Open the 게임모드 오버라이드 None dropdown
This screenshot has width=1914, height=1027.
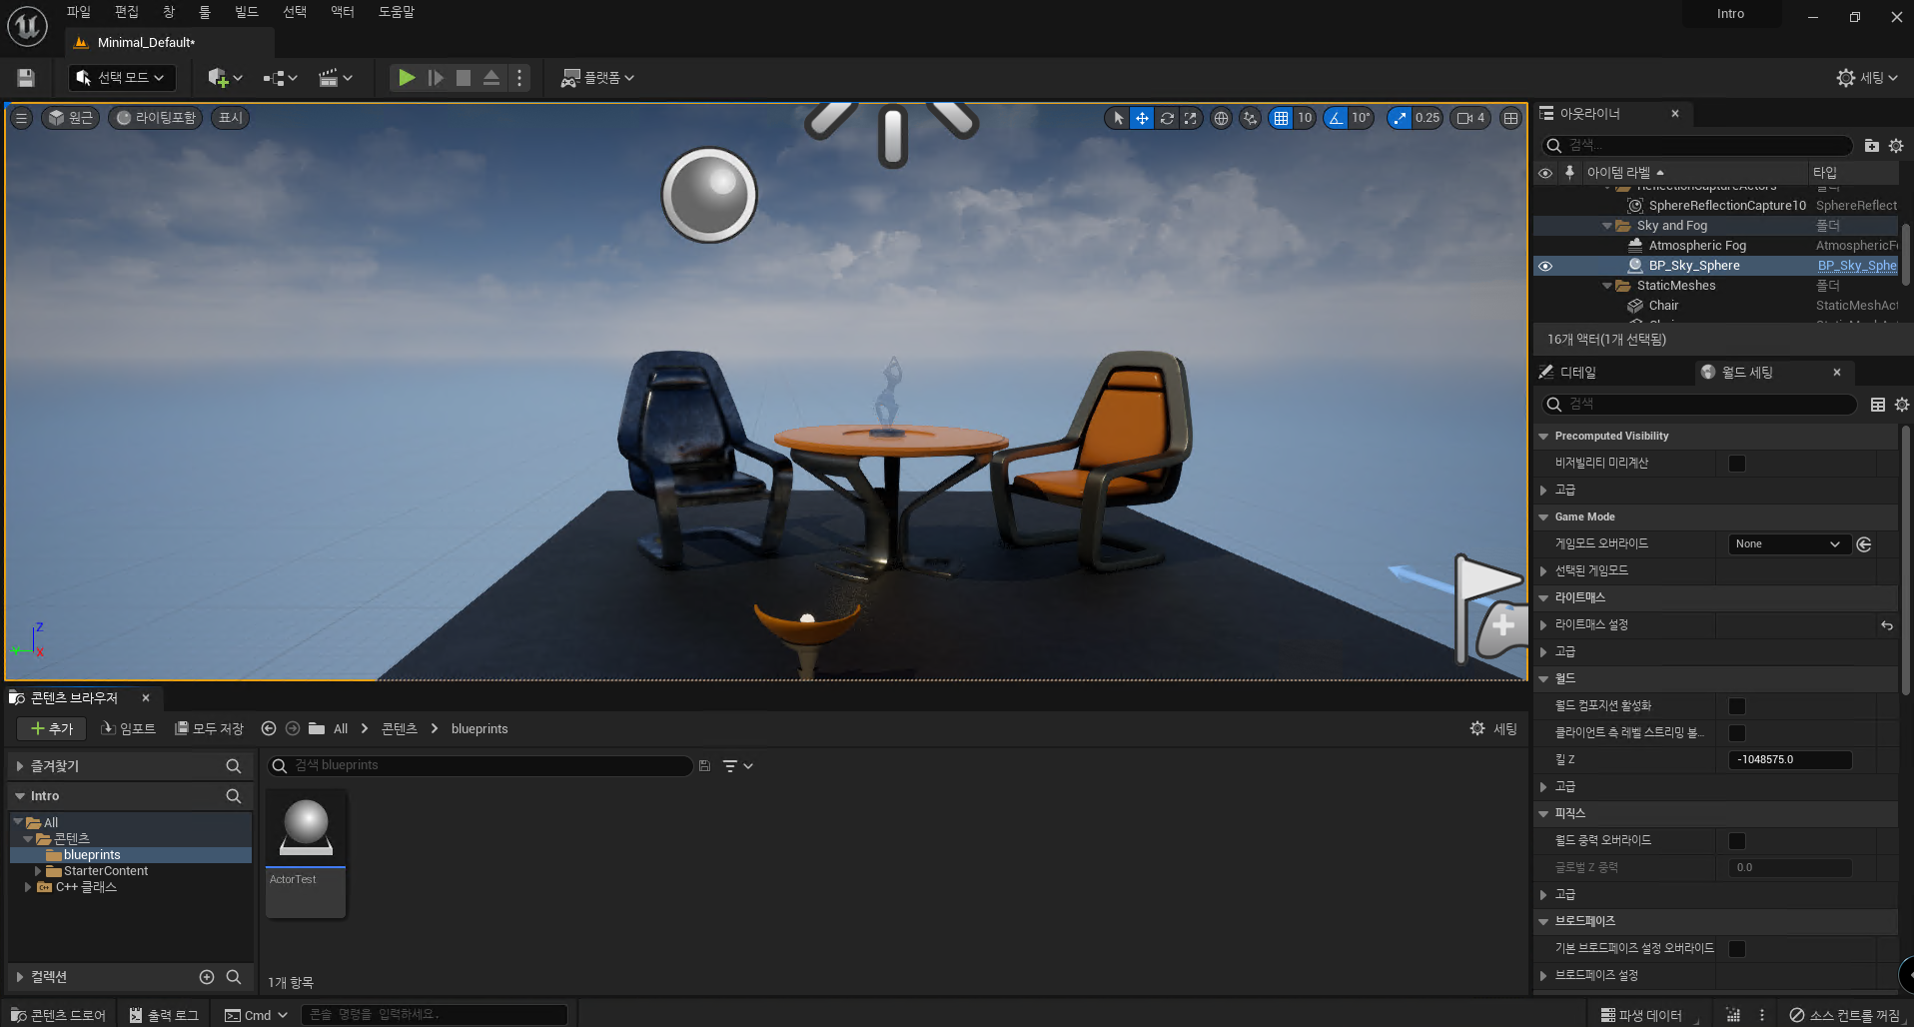point(1789,544)
